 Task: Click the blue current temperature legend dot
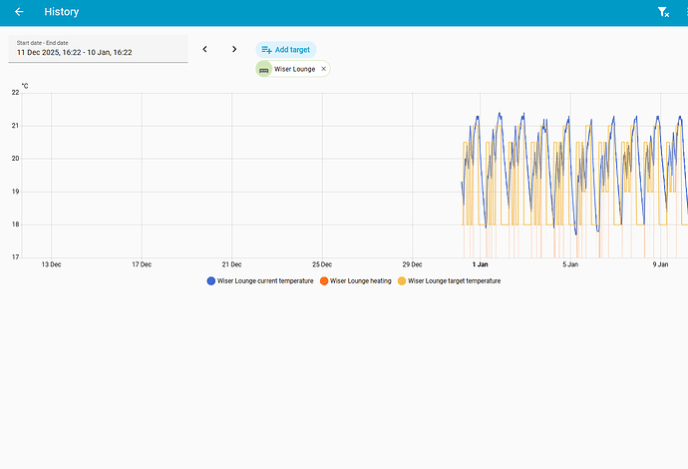tap(211, 281)
